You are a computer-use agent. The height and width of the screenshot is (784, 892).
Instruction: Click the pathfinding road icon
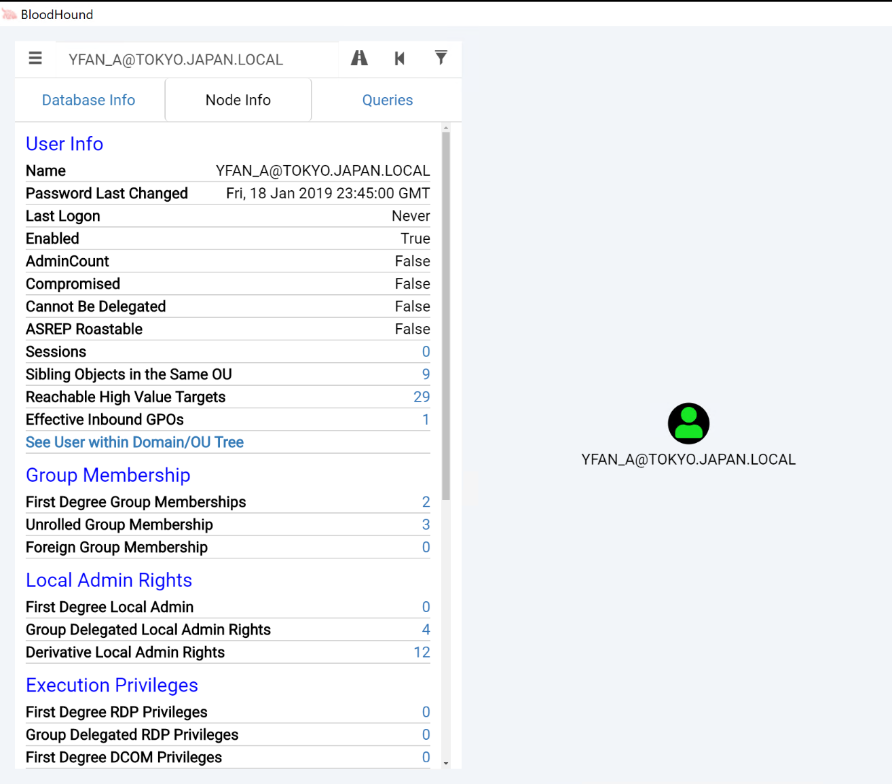coord(359,59)
